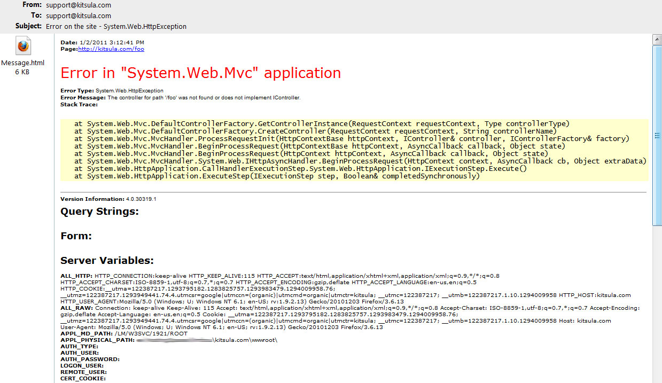Viewport: 662px width, 383px height.
Task: Click the Subject line text
Action: tap(116, 26)
